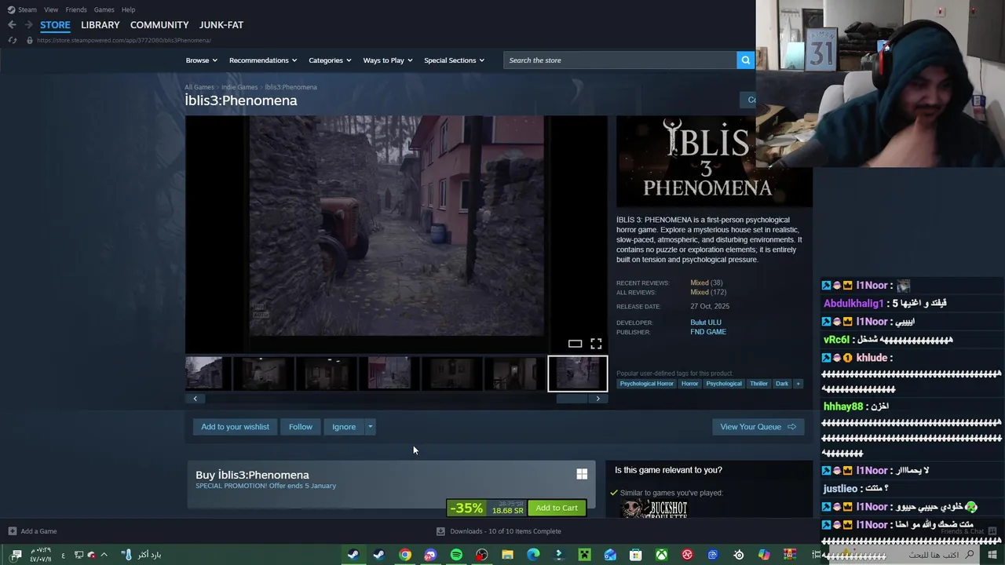This screenshot has width=1005, height=565.
Task: Click the weather widget in the taskbar
Action: point(141,555)
